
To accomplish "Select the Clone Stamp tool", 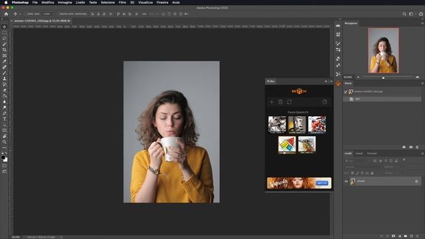I will 5,78.
